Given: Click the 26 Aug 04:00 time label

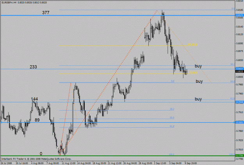Looking at the screenshot, I should click(130, 163).
